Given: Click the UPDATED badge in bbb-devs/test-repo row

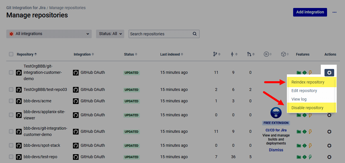Looking at the screenshot, I should [131, 157].
